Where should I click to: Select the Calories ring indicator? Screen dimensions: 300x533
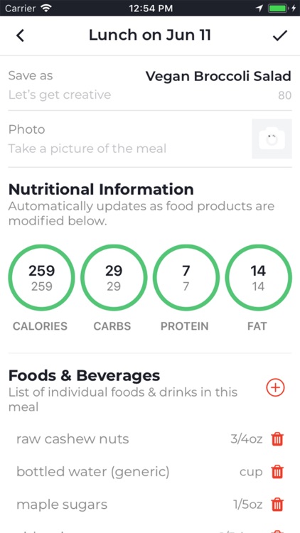click(41, 277)
